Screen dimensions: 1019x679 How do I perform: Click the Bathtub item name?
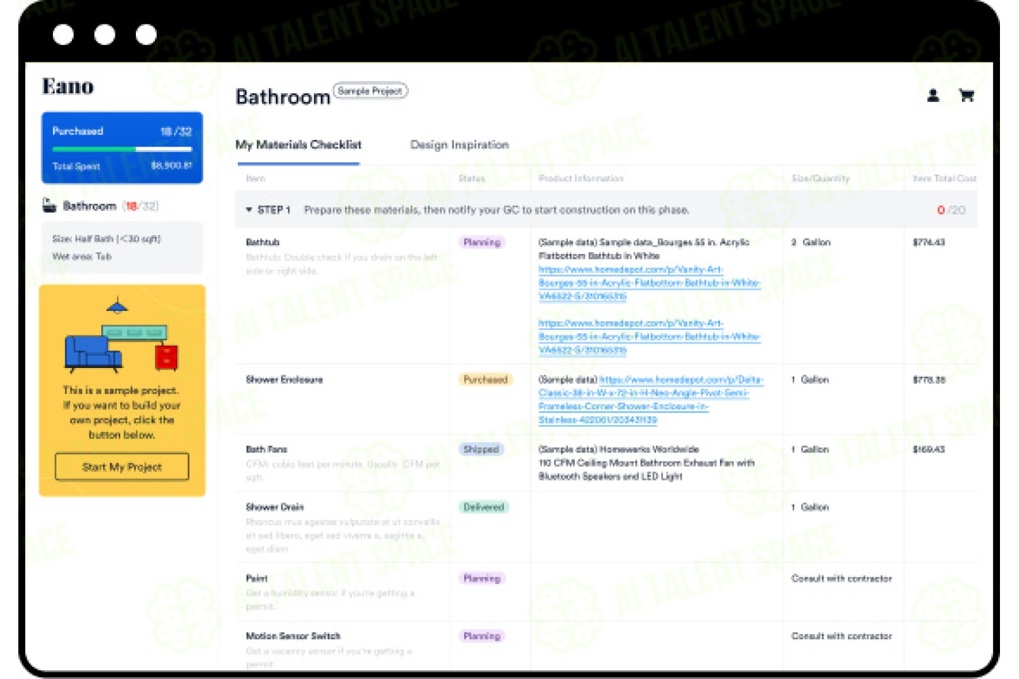262,242
